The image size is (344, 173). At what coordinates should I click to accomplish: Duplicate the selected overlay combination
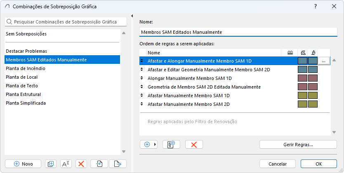(x=51, y=164)
